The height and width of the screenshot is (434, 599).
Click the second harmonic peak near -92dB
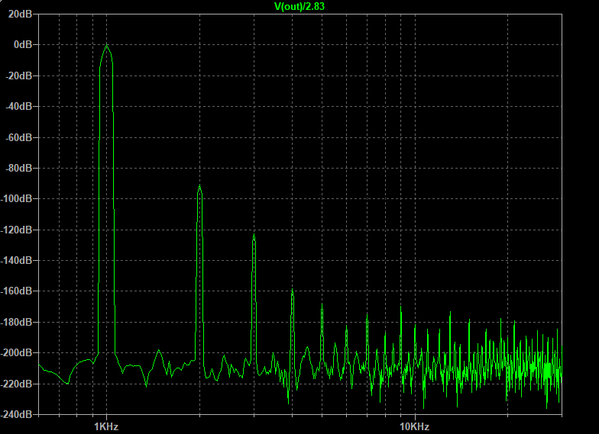coord(199,186)
